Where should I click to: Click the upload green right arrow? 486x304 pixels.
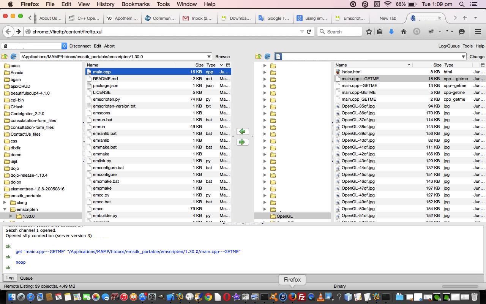[x=242, y=142]
